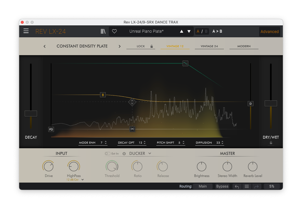The height and width of the screenshot is (209, 302).
Task: Toggle the Ext In switch
Action: (107, 154)
